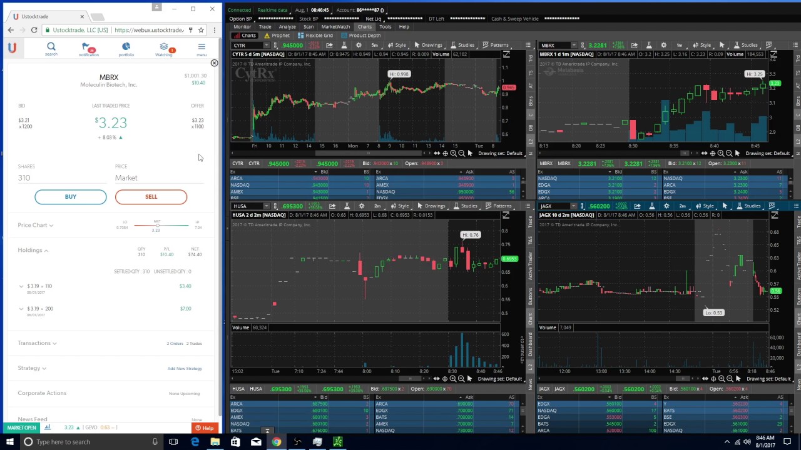Open the Windows Start menu
Screen dimensions: 801x450
(9, 442)
